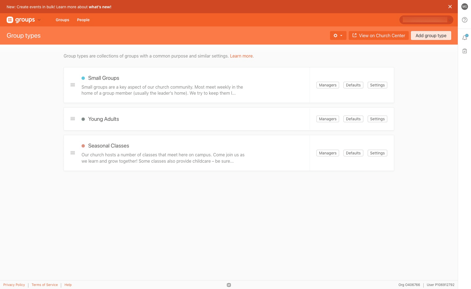
Task: Open the app switcher chevron beside groups
Action: (39, 20)
